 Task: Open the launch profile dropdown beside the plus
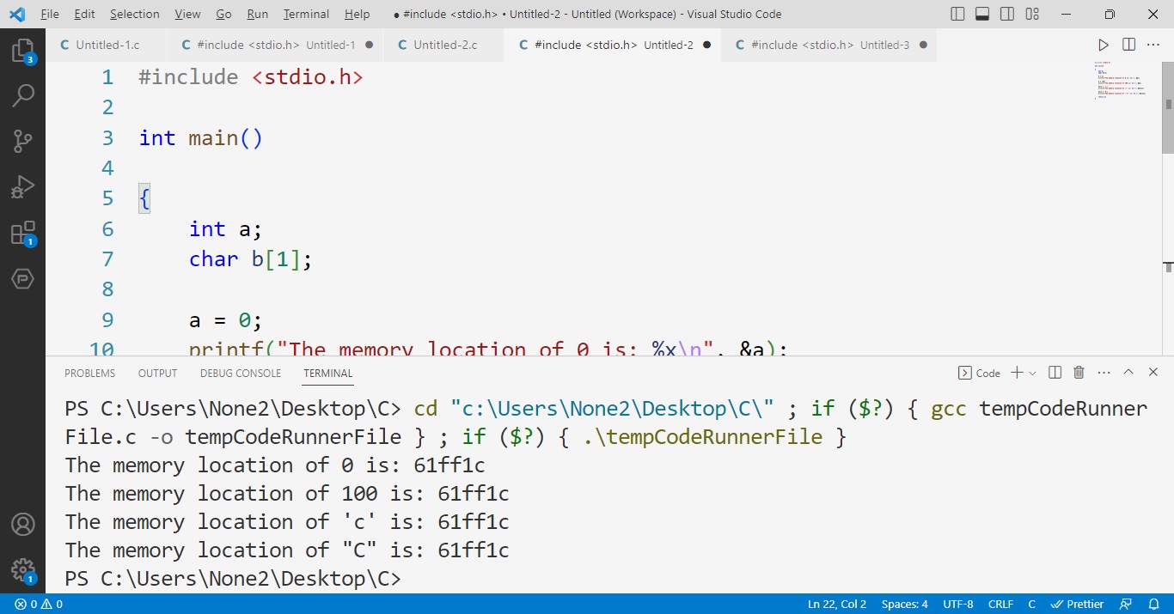(1032, 373)
